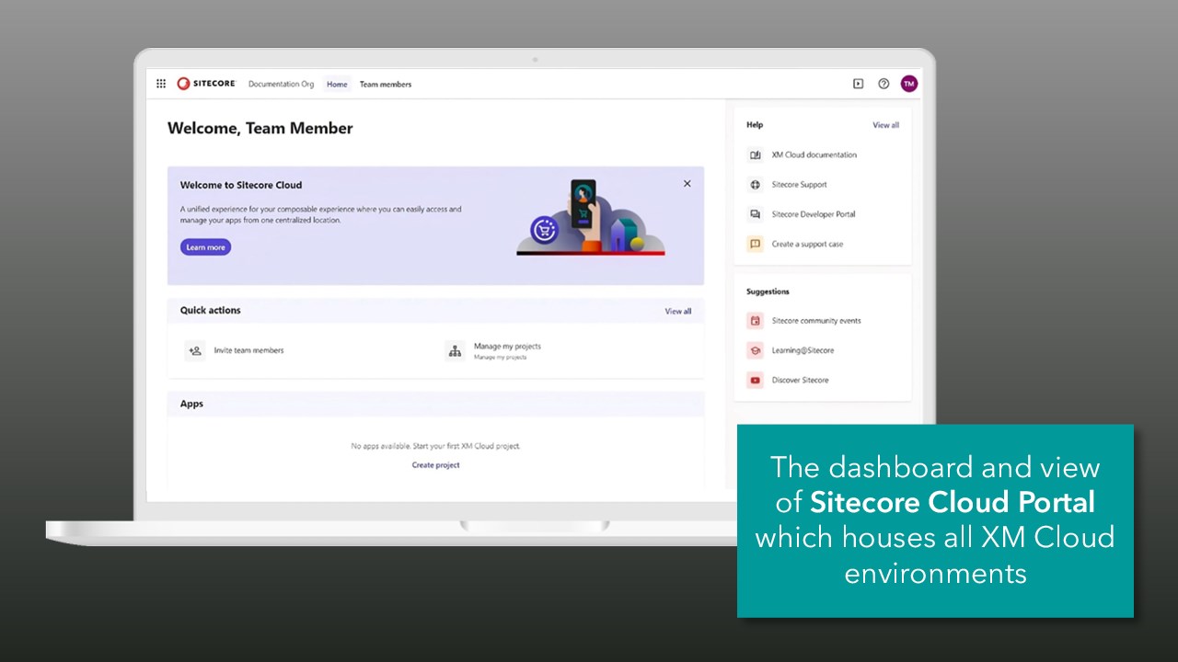Click View all in Help panel
Viewport: 1178px width, 662px height.
click(886, 125)
